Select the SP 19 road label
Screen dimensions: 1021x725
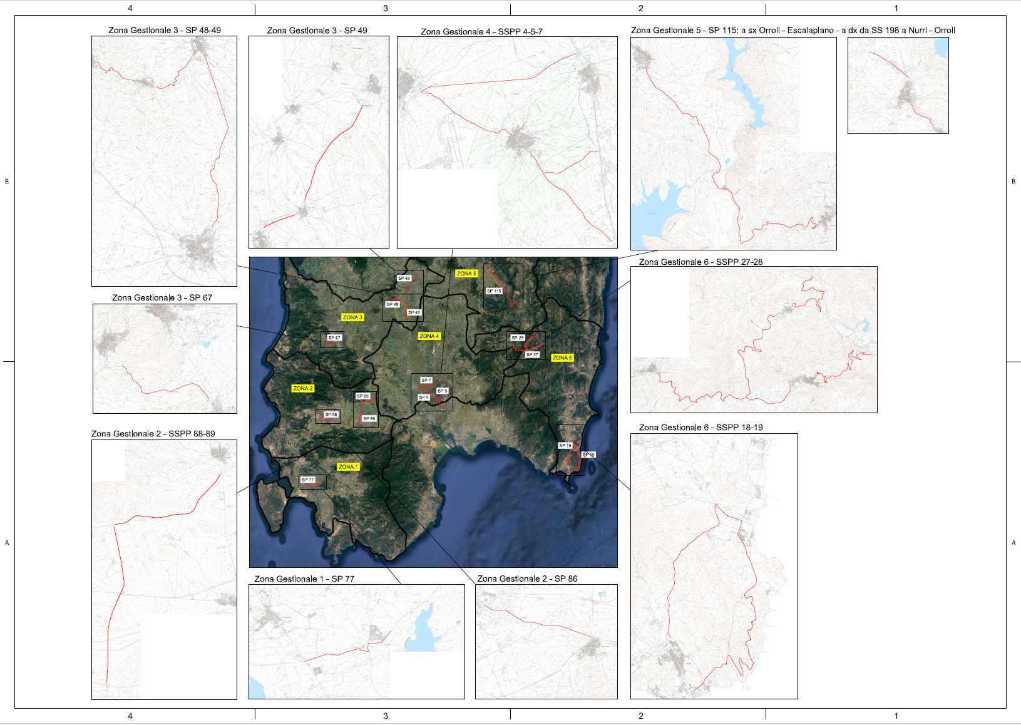click(x=565, y=446)
